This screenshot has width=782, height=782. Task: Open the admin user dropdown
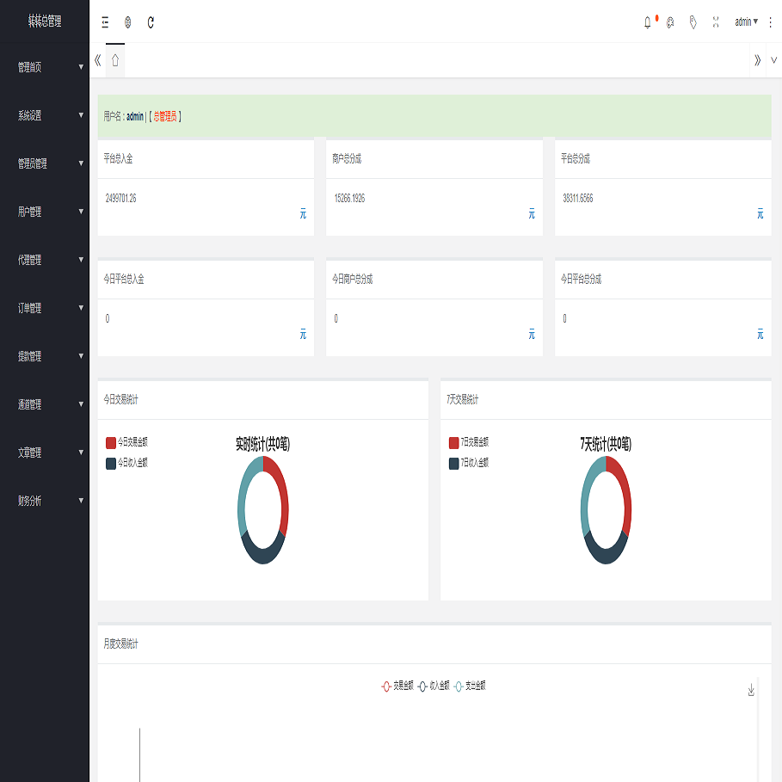746,22
